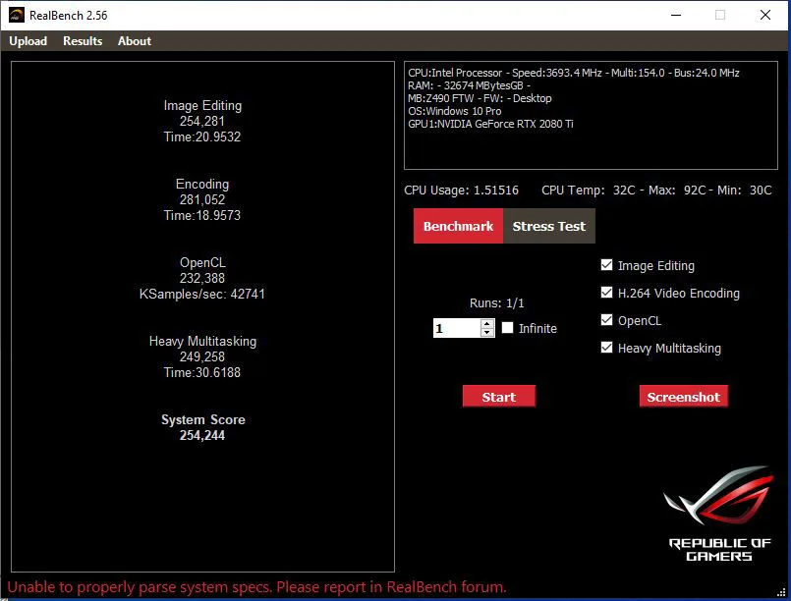791x601 pixels.
Task: Select Heavy Multitasking score 249,258
Action: [x=202, y=357]
